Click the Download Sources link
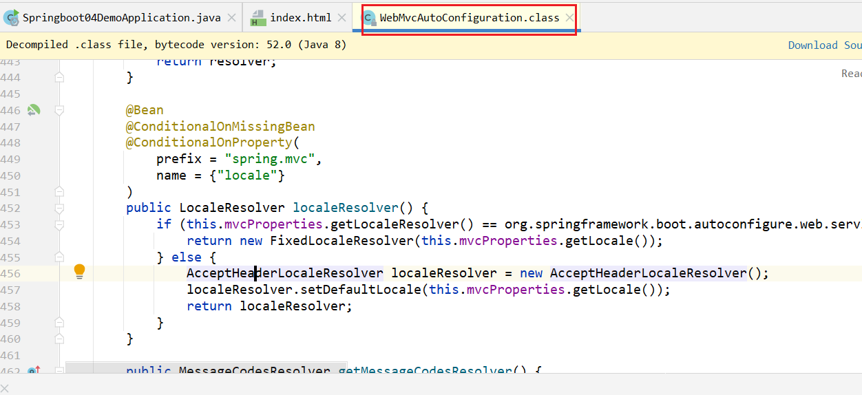This screenshot has width=862, height=395. [x=824, y=45]
